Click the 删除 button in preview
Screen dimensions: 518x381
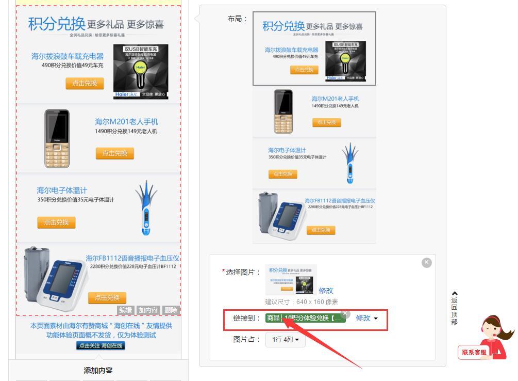(x=171, y=310)
